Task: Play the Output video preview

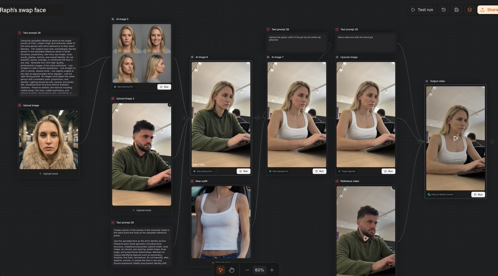Action: (456, 138)
